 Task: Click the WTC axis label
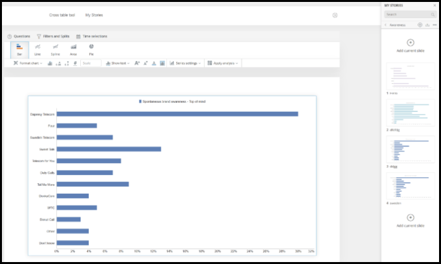click(x=51, y=208)
